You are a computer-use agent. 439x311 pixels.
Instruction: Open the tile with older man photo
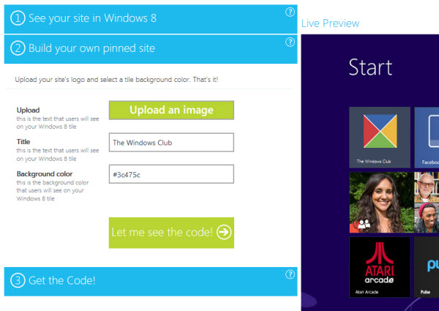tap(427, 187)
